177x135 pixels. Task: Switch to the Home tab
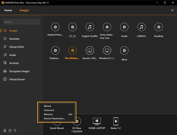(8, 10)
